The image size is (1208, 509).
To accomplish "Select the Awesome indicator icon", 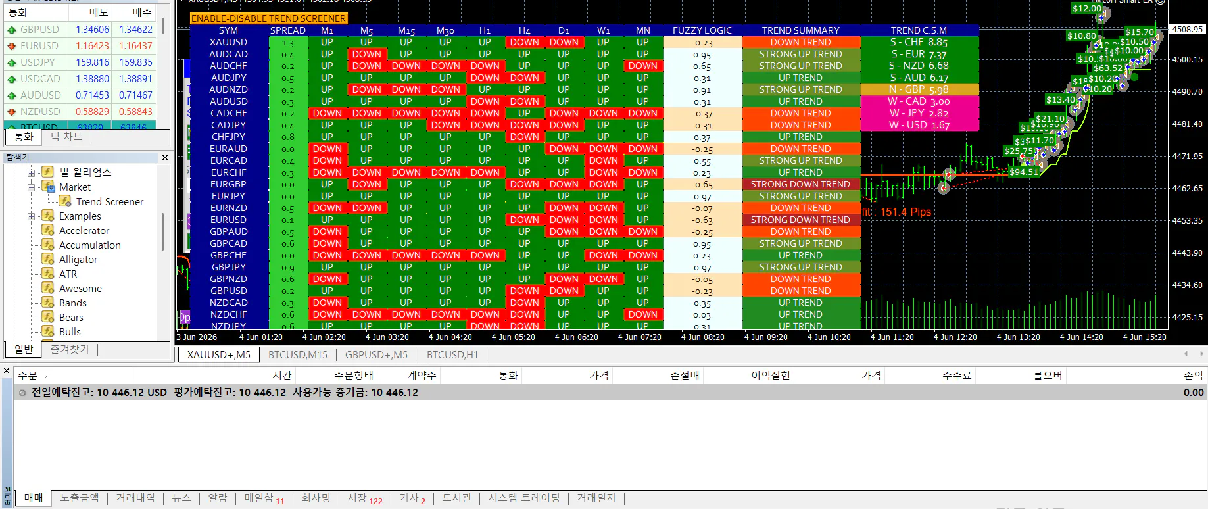I will [48, 288].
